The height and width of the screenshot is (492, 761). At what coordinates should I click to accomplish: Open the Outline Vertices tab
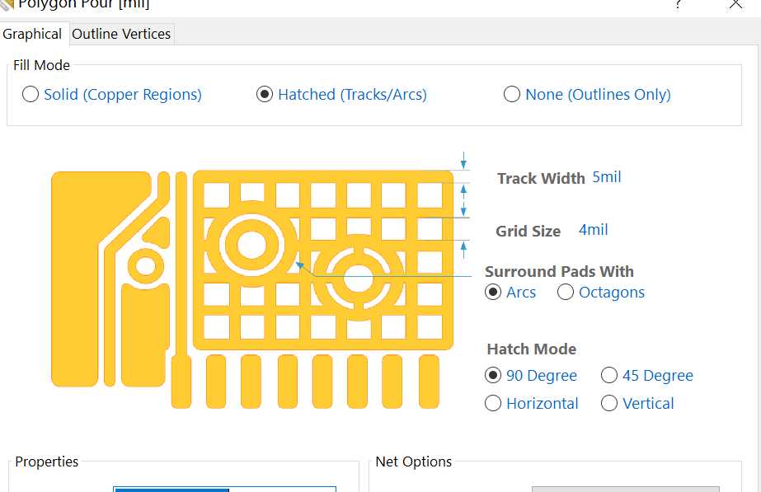121,34
